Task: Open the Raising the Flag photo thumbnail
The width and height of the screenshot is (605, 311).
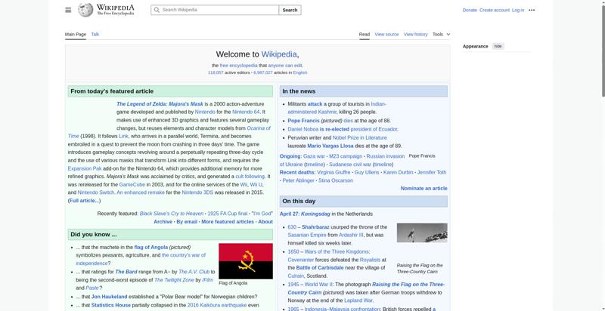Action: (422, 232)
